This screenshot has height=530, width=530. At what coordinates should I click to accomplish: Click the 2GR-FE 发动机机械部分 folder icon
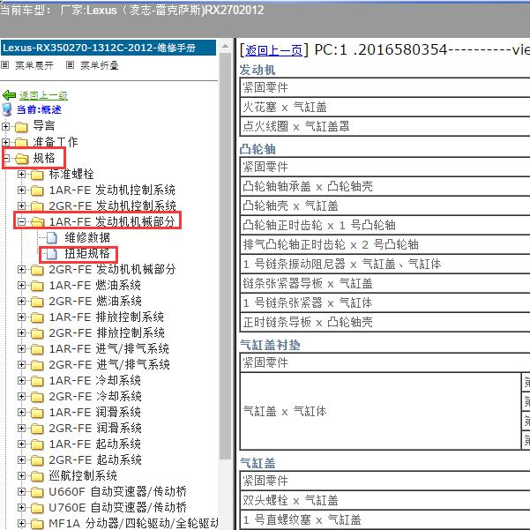click(37, 270)
